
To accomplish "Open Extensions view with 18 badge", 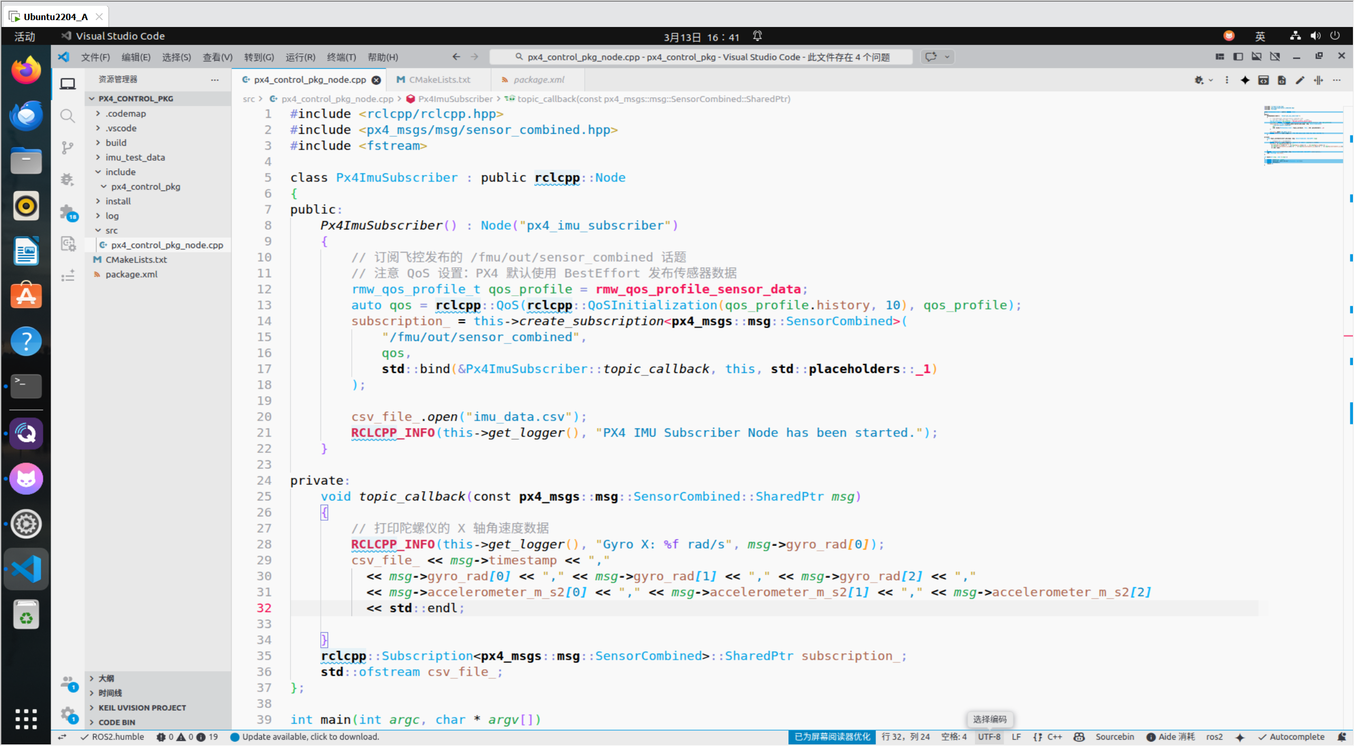I will pyautogui.click(x=68, y=212).
